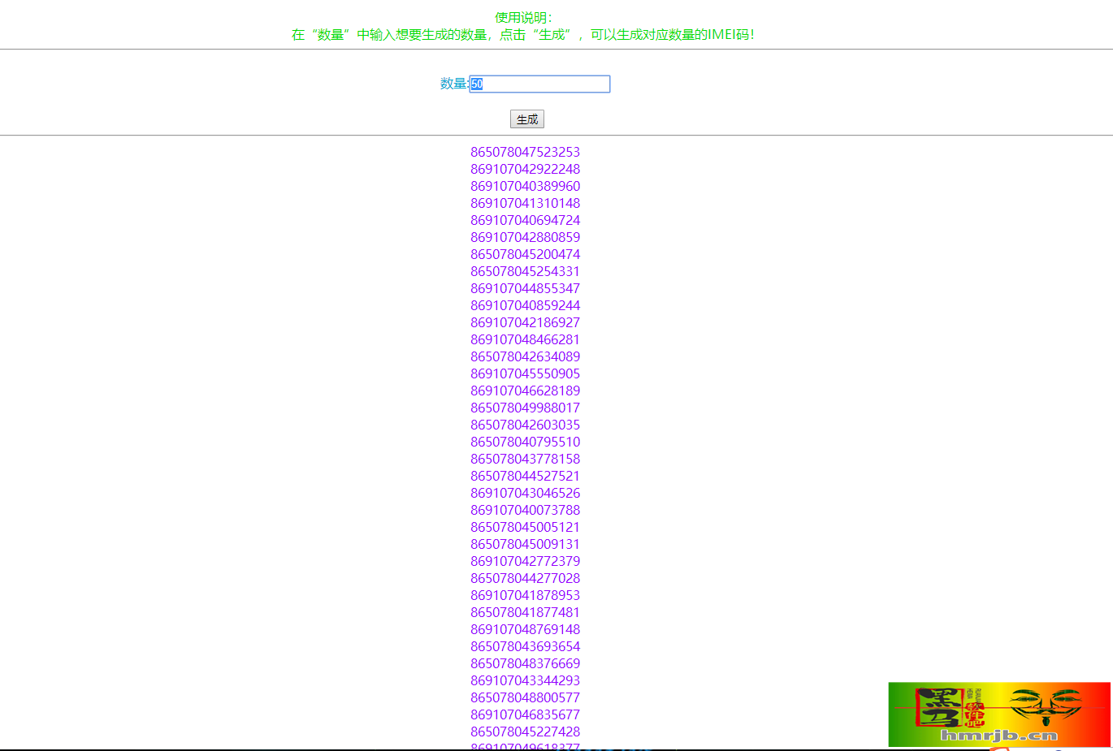
Task: Select IMEI 865078048376669
Action: tap(526, 663)
